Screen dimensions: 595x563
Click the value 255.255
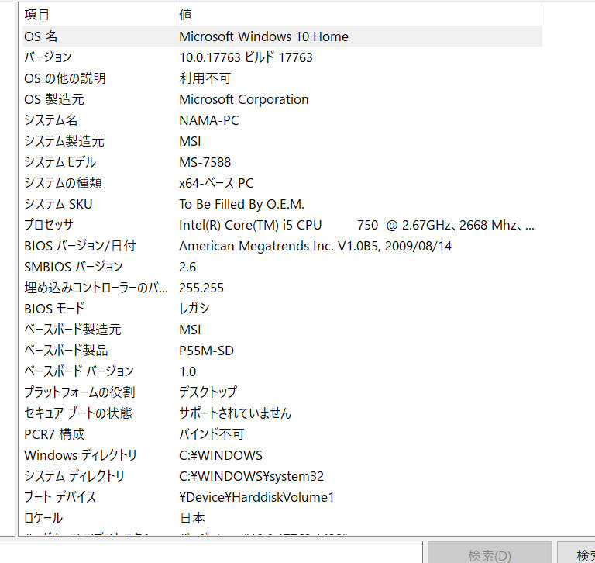tap(201, 288)
